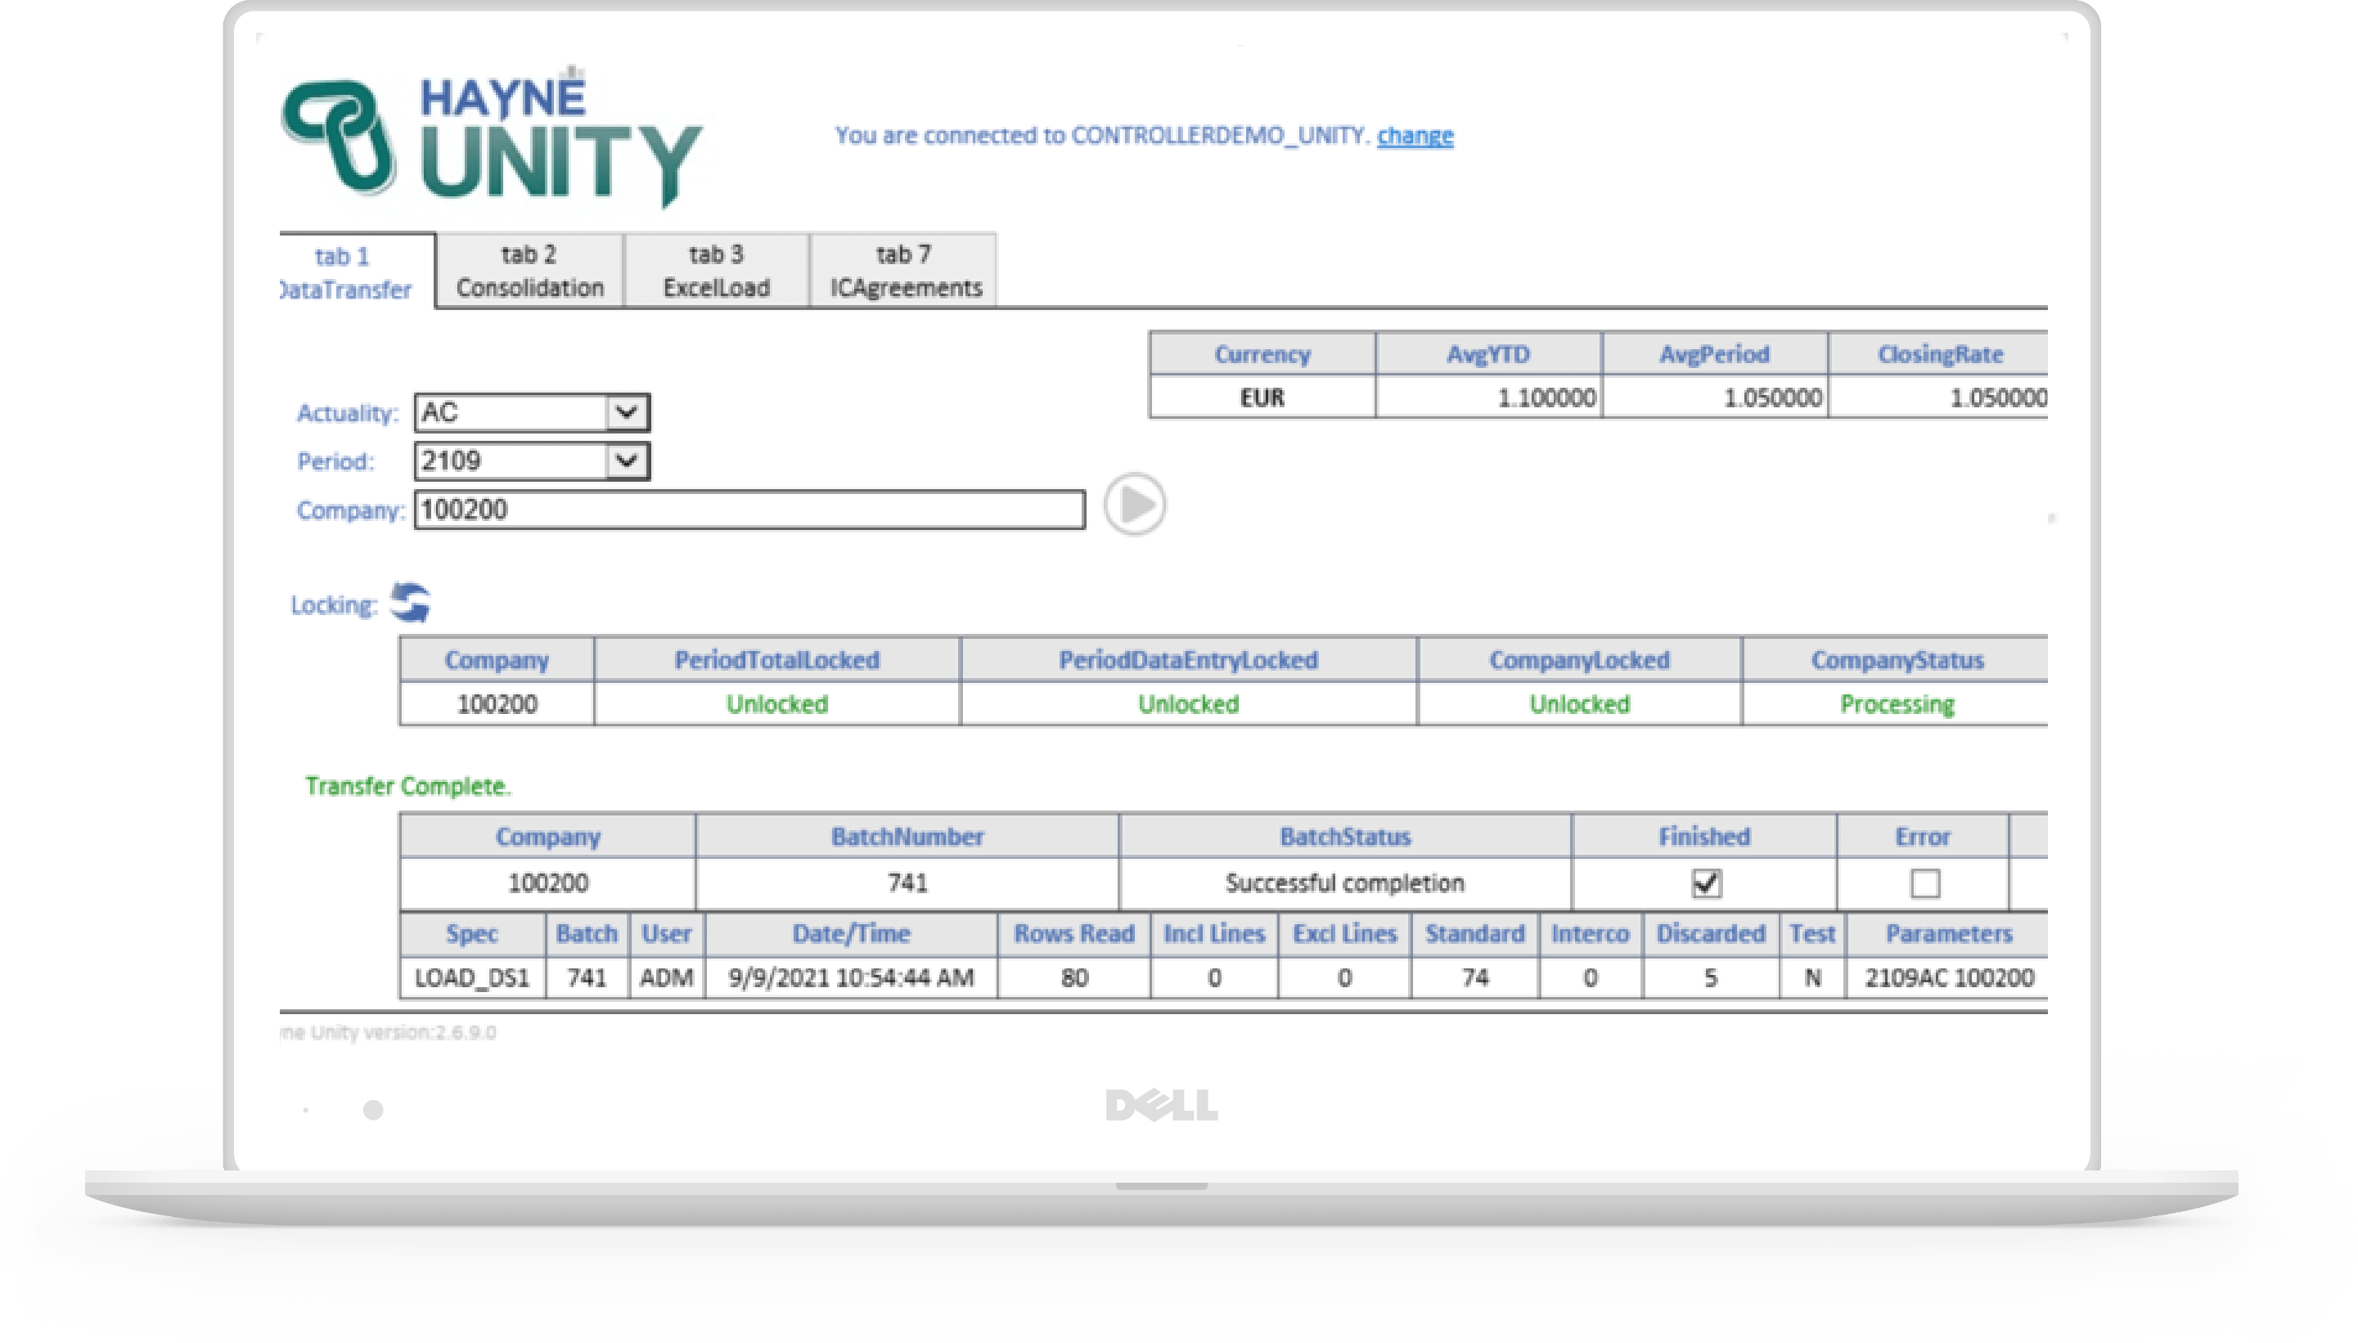The image size is (2358, 1343).
Task: Click the batch number 741 cell under BatchNumber
Action: pos(908,883)
